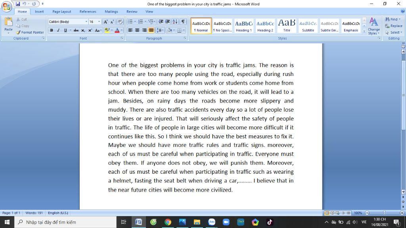Toggle Italic formatting

58,30
